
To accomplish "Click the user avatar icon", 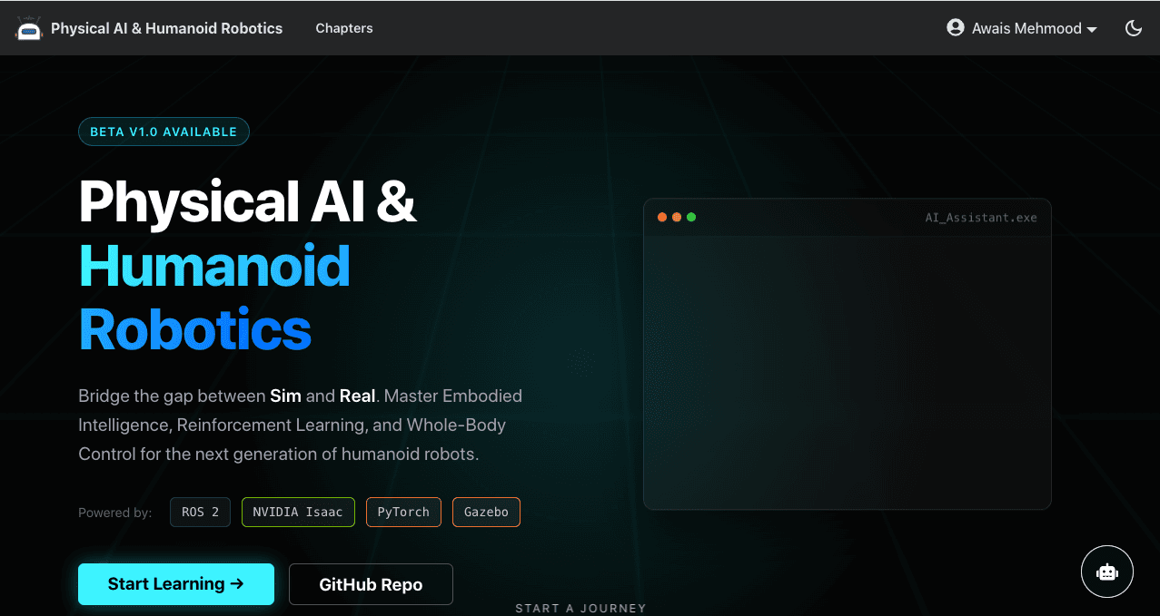I will pos(955,28).
